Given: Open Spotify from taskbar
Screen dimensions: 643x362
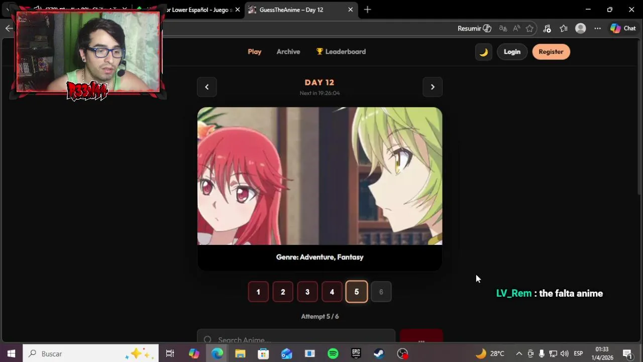Looking at the screenshot, I should pos(333,353).
